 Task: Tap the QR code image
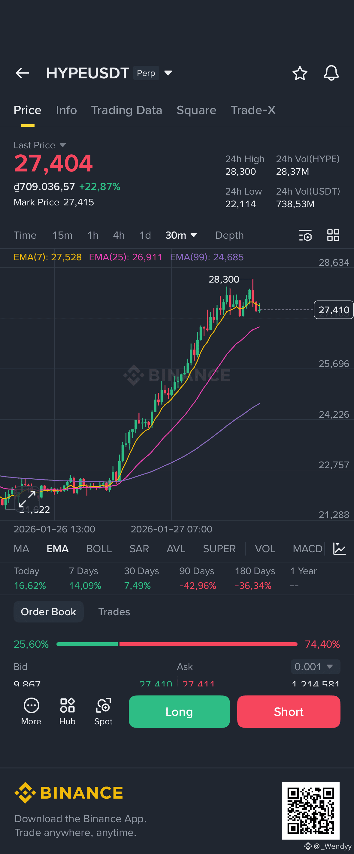click(x=310, y=810)
